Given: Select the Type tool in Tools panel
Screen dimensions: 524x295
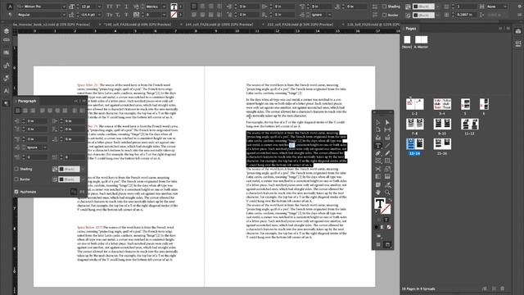Looking at the screenshot, I should coord(378,146).
